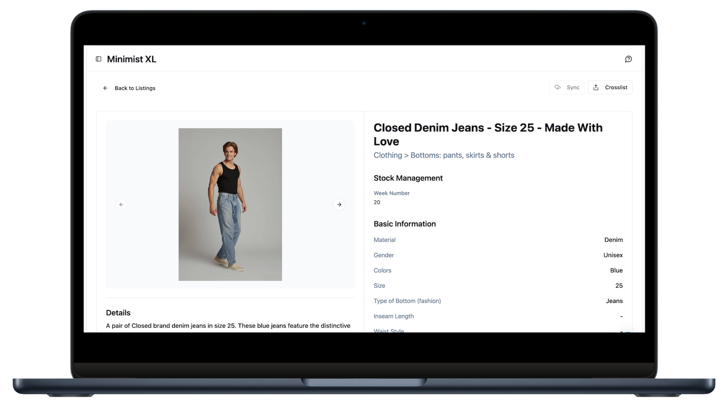Click the Gender field label
Viewport: 721px width, 405px height.
383,255
